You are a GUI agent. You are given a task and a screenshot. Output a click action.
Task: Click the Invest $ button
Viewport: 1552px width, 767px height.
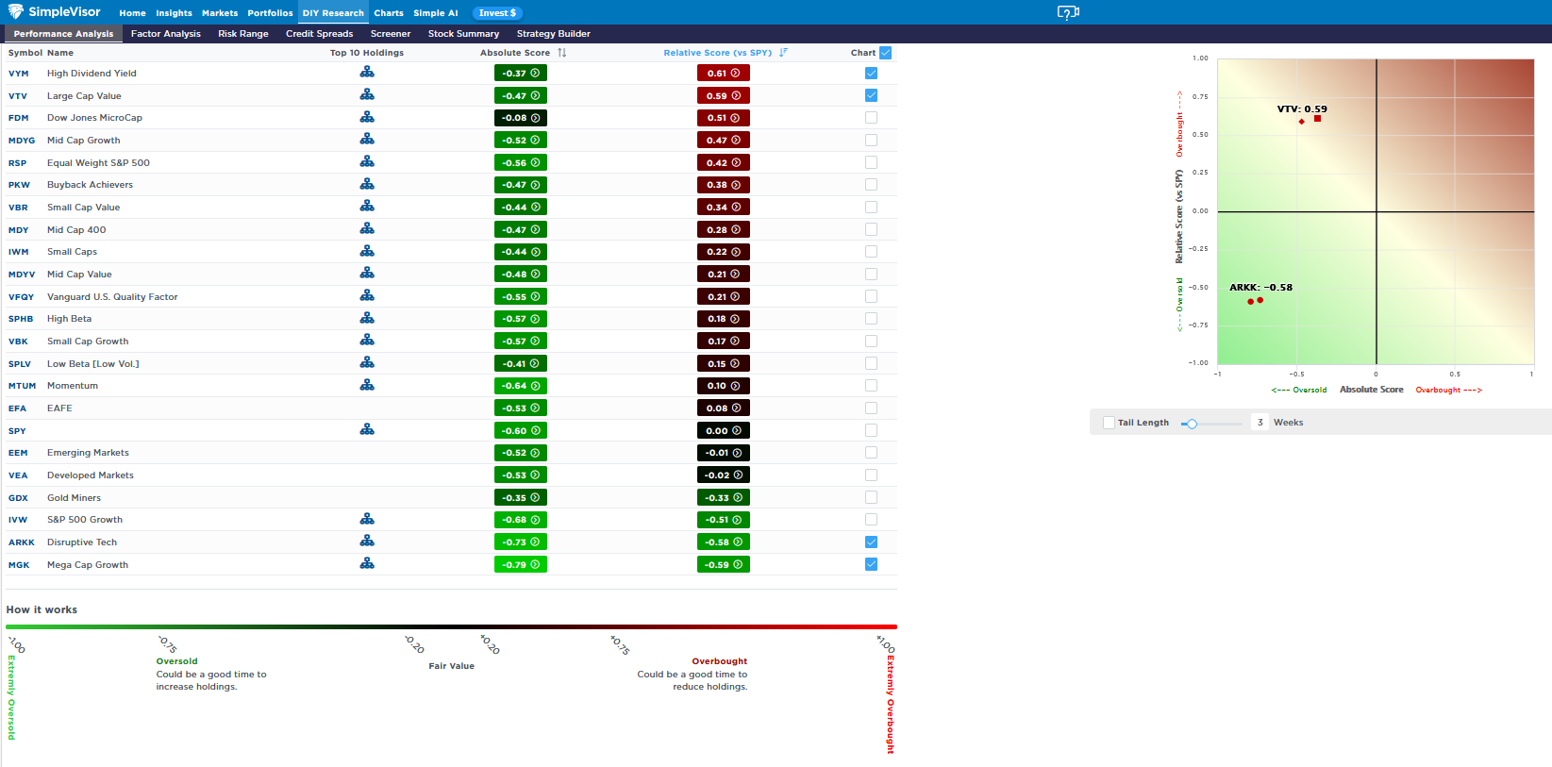pos(497,13)
